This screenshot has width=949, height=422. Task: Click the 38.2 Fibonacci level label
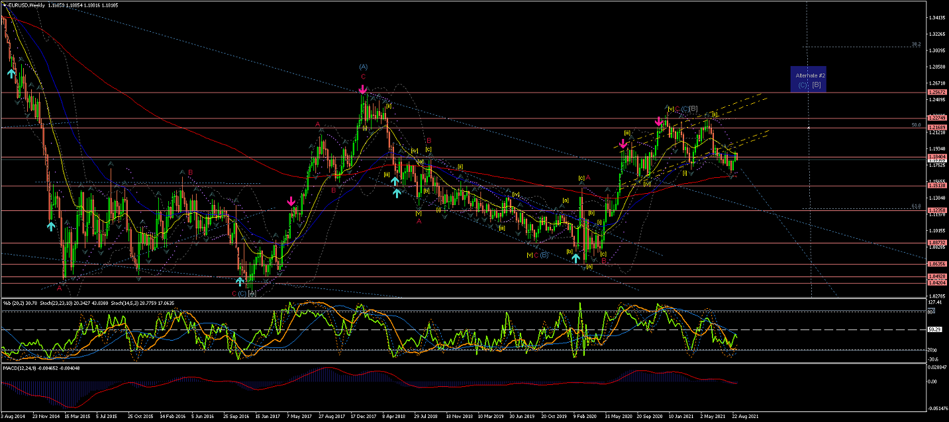(916, 44)
